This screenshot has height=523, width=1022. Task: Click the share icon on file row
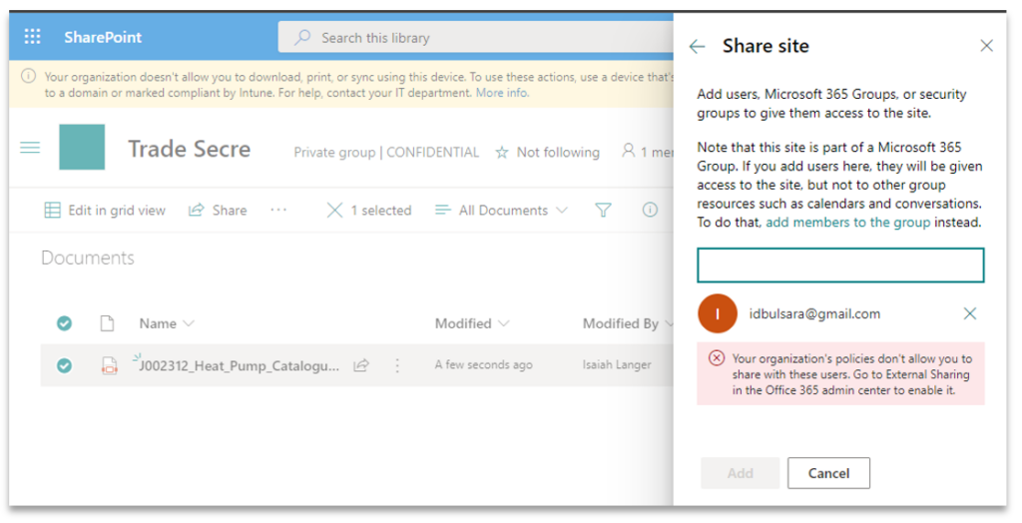[361, 366]
